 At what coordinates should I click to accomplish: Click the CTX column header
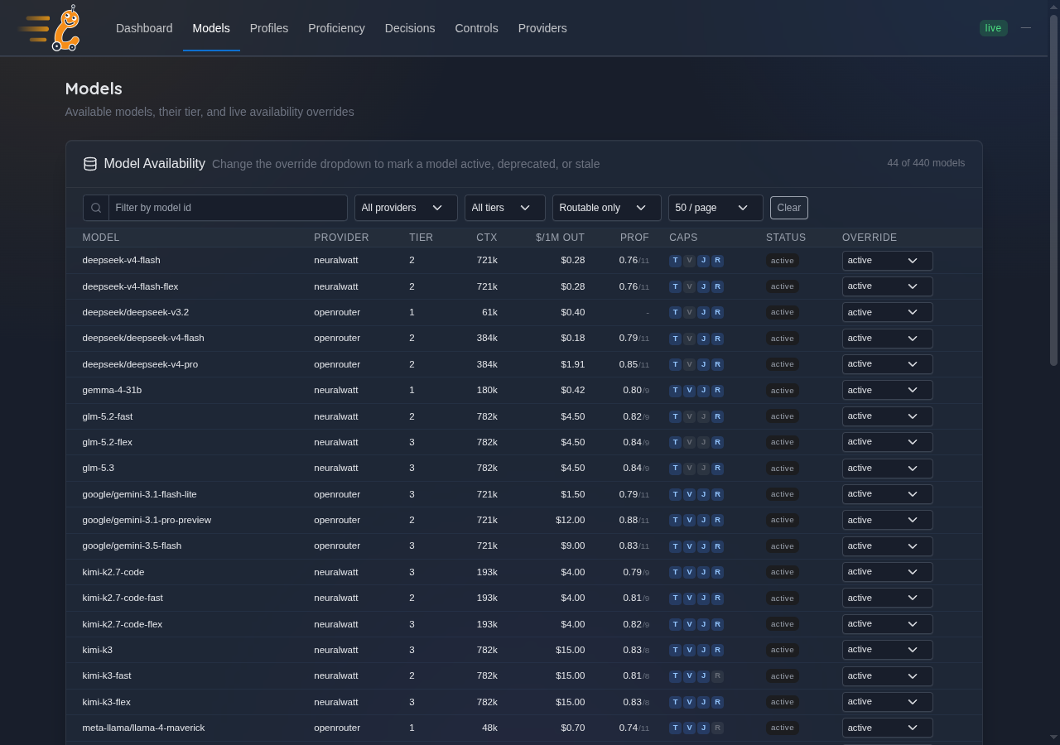487,238
